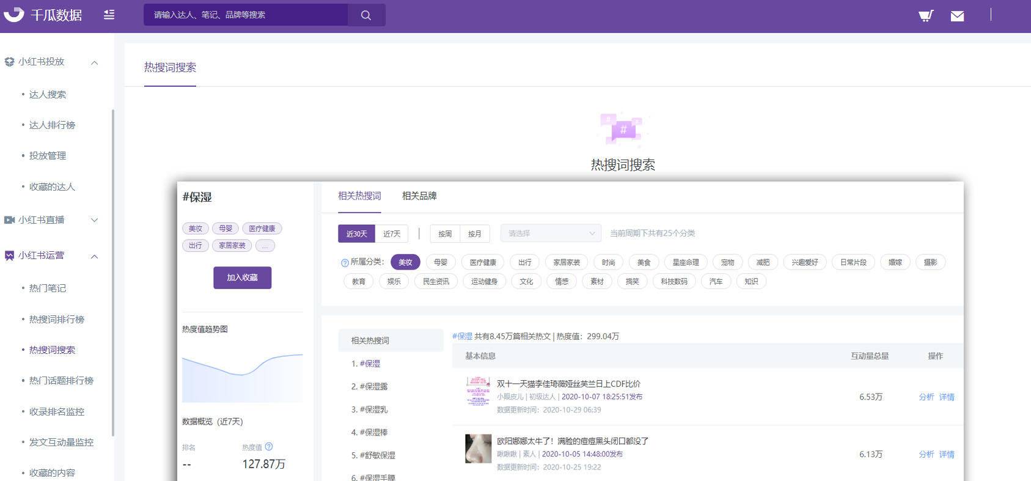Click the 热度值 help question icon
The width and height of the screenshot is (1031, 481).
point(269,447)
